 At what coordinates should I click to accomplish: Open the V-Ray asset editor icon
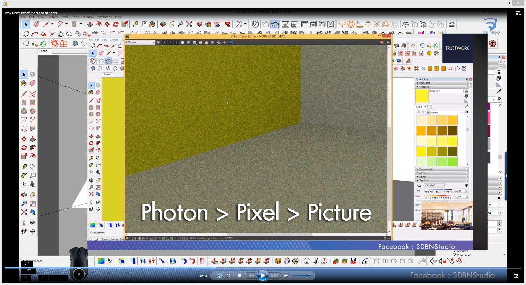point(255,24)
